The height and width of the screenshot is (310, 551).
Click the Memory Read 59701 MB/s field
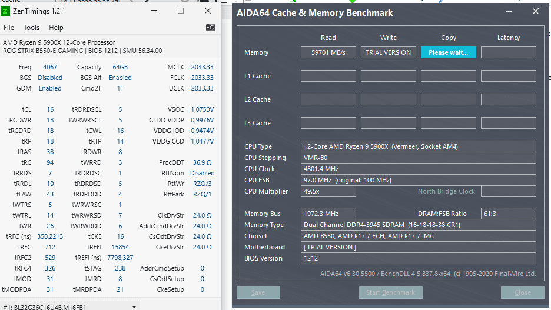click(328, 52)
